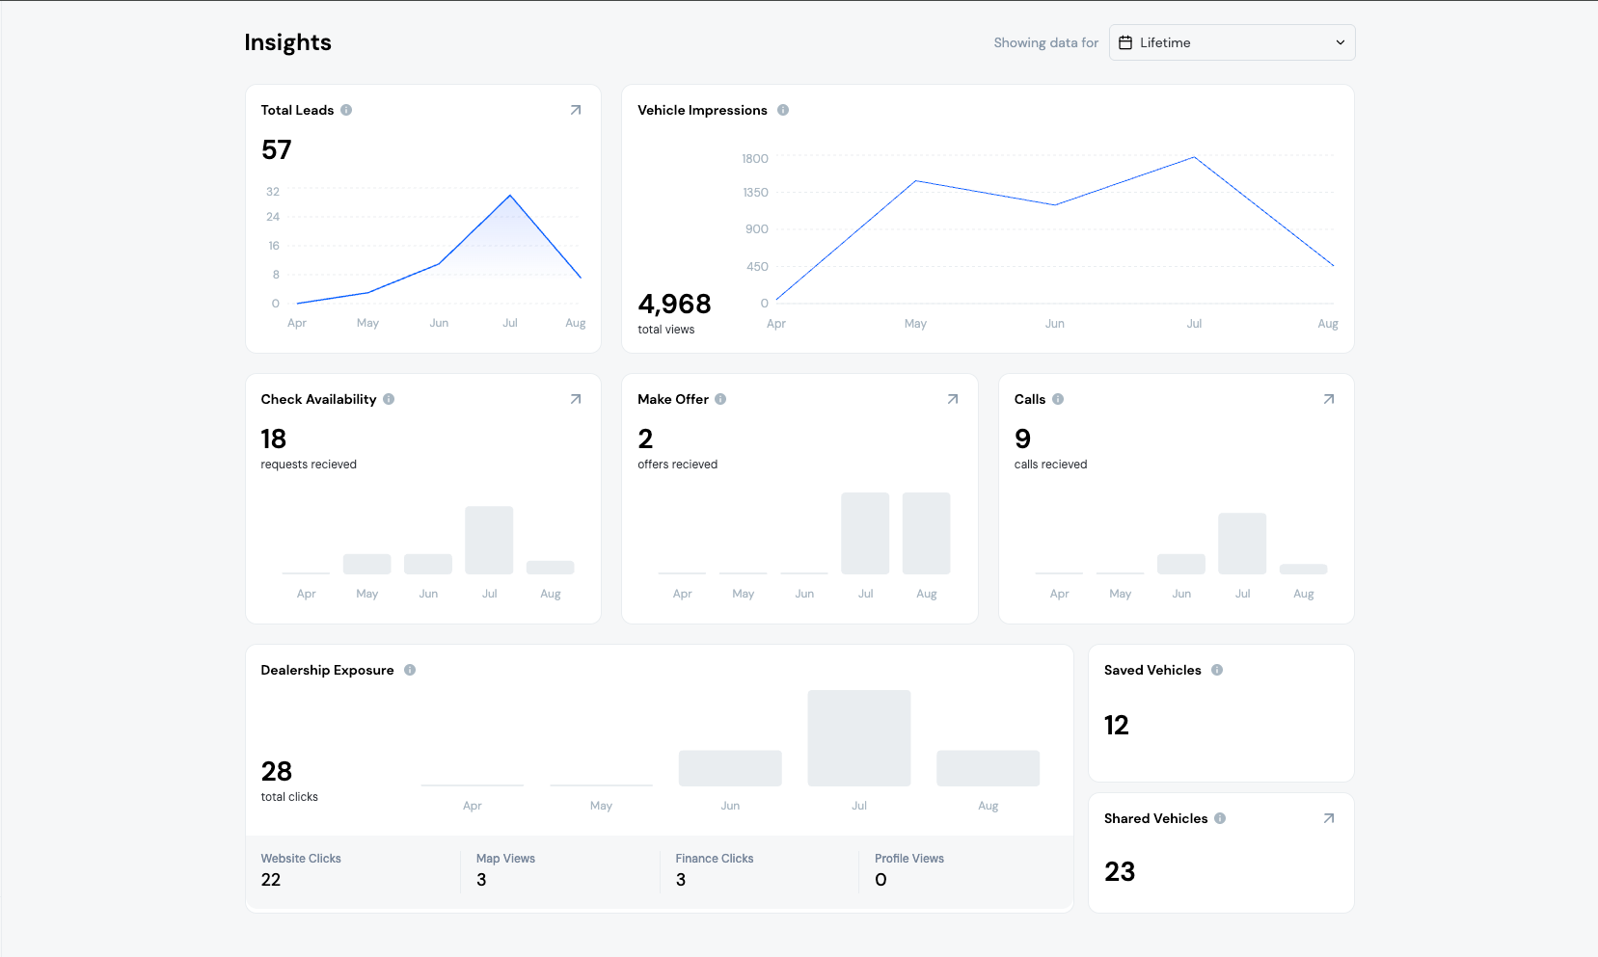Click Vehicle Impressions info icon
Viewport: 1598px width, 957px height.
click(x=783, y=110)
